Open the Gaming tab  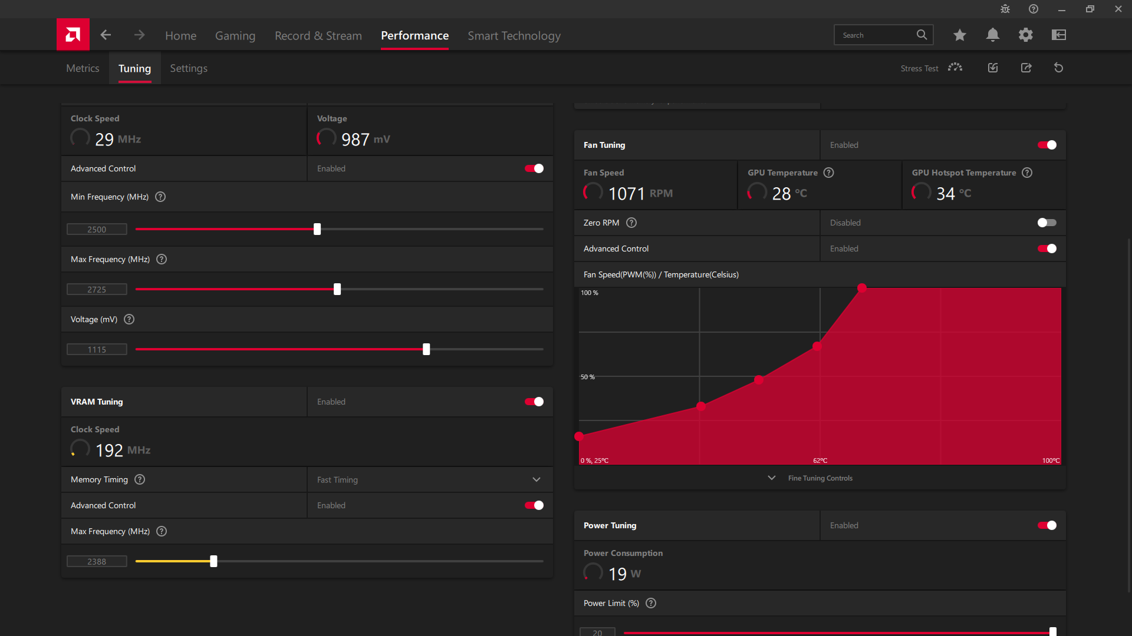coord(235,35)
